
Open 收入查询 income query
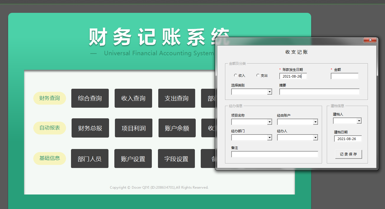tap(133, 98)
